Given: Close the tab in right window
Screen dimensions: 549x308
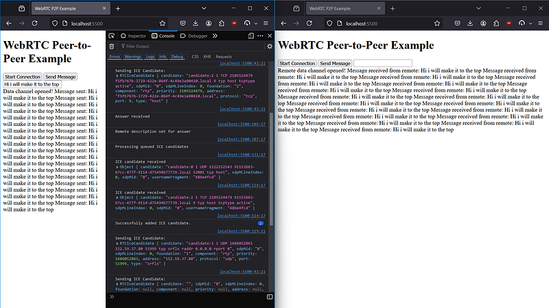Looking at the screenshot, I should point(379,8).
